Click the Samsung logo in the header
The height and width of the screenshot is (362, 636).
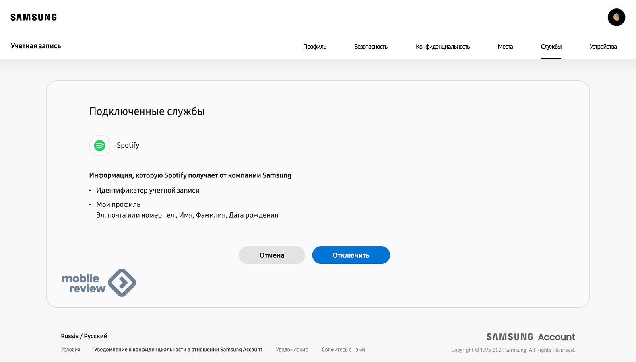click(34, 18)
